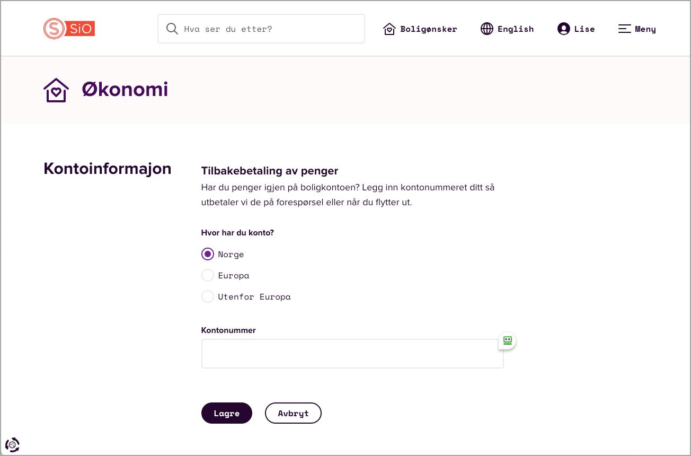The image size is (691, 456).
Task: Click the green password manager icon
Action: click(507, 340)
